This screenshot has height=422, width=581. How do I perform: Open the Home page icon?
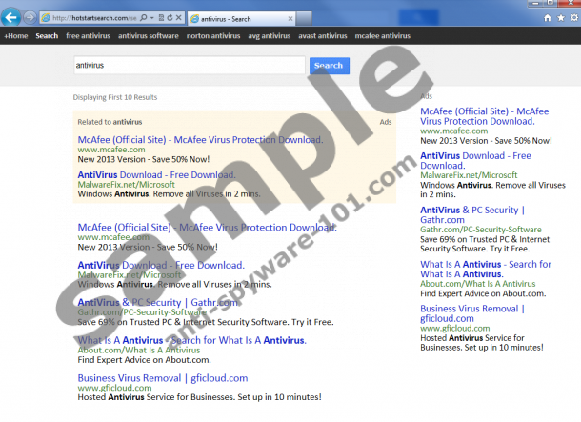(x=547, y=18)
